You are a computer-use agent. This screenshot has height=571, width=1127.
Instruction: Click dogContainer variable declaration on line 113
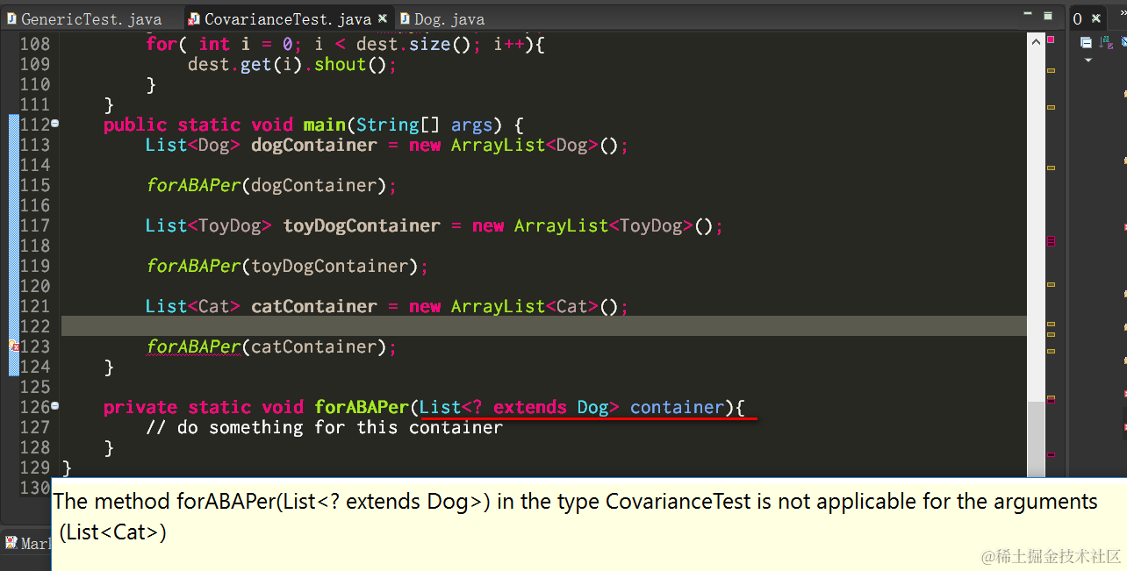point(314,145)
